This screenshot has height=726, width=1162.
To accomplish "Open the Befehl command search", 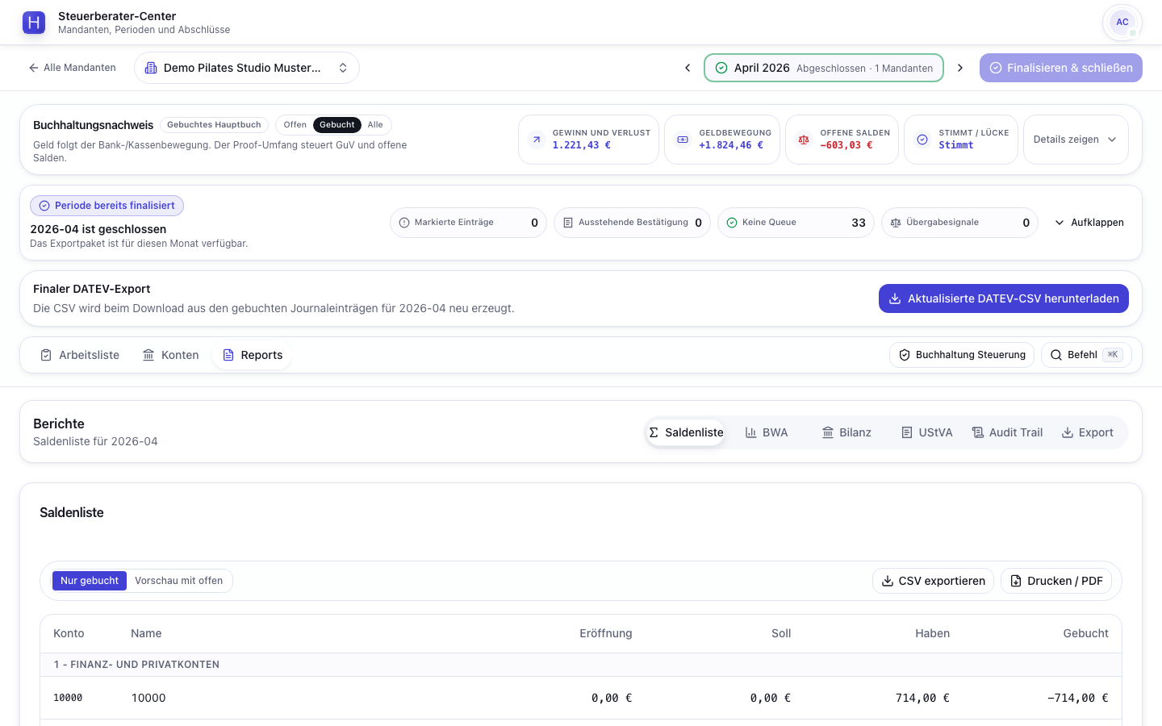I will [x=1086, y=355].
